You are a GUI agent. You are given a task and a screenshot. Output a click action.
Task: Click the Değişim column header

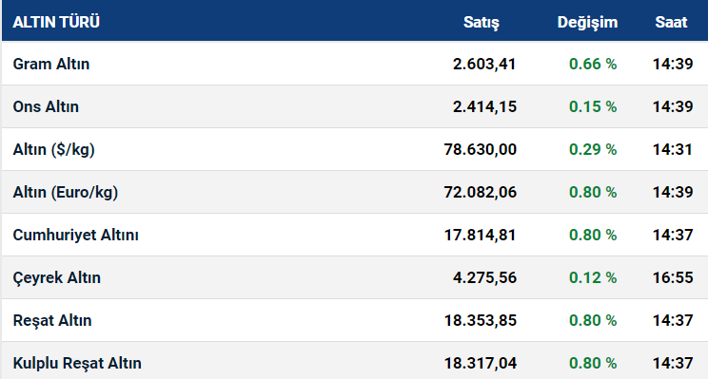click(587, 22)
